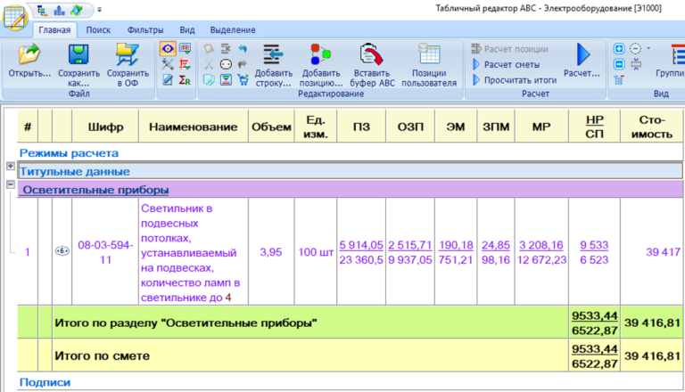Click the blue-framed hourglass icon
This screenshot has height=392, width=685.
pos(226,80)
